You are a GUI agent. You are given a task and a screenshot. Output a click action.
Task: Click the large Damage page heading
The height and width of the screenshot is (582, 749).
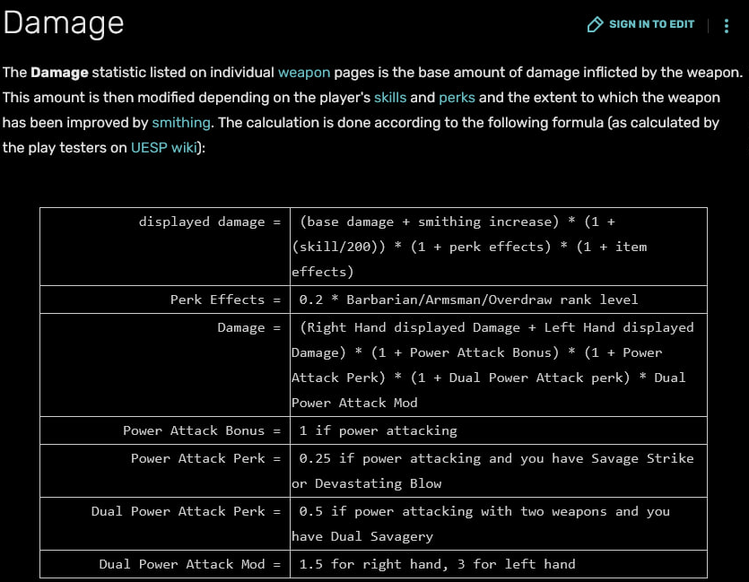(x=63, y=23)
